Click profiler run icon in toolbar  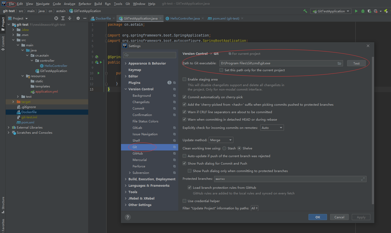tap(376, 11)
